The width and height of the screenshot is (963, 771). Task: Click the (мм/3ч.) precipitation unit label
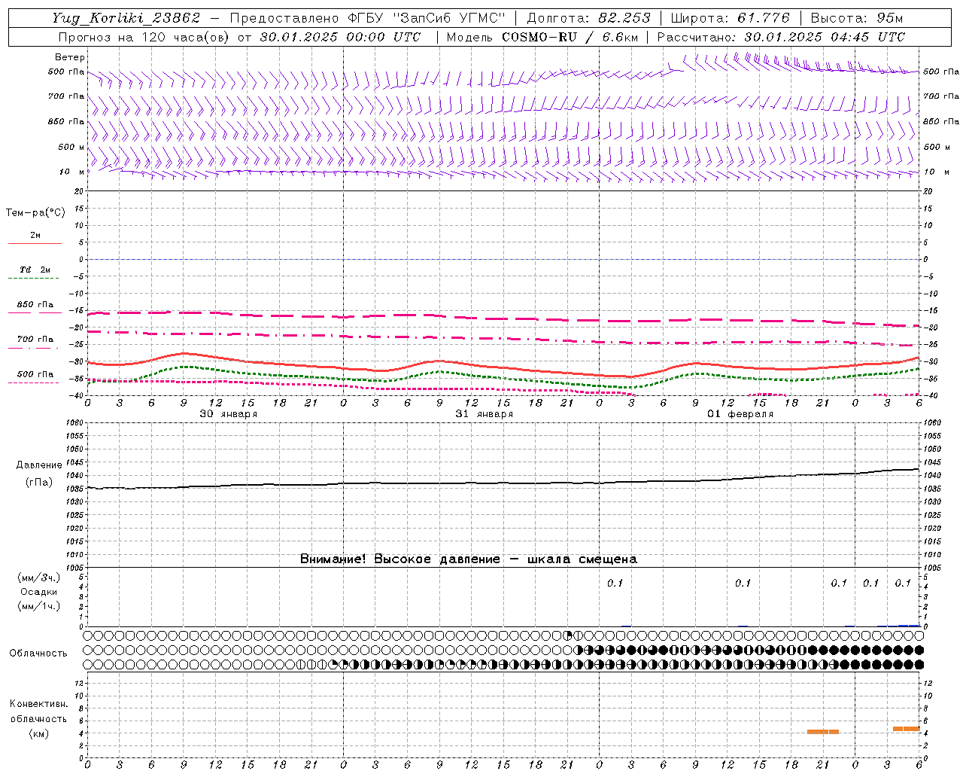click(38, 577)
